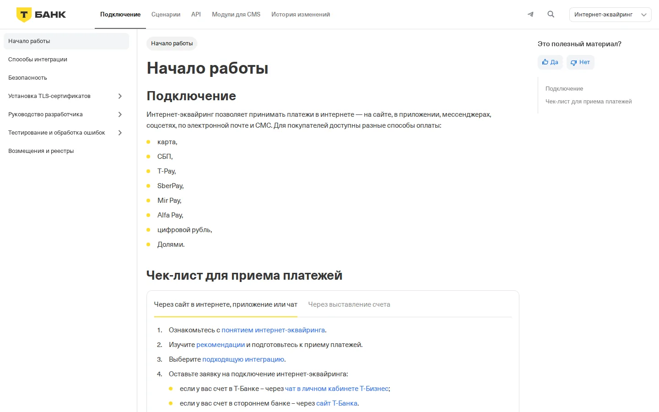Follow the рекомендации link
Image resolution: width=659 pixels, height=412 pixels.
(x=221, y=345)
